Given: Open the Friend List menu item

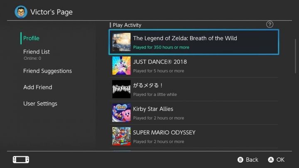Looking at the screenshot, I should click(x=37, y=52).
